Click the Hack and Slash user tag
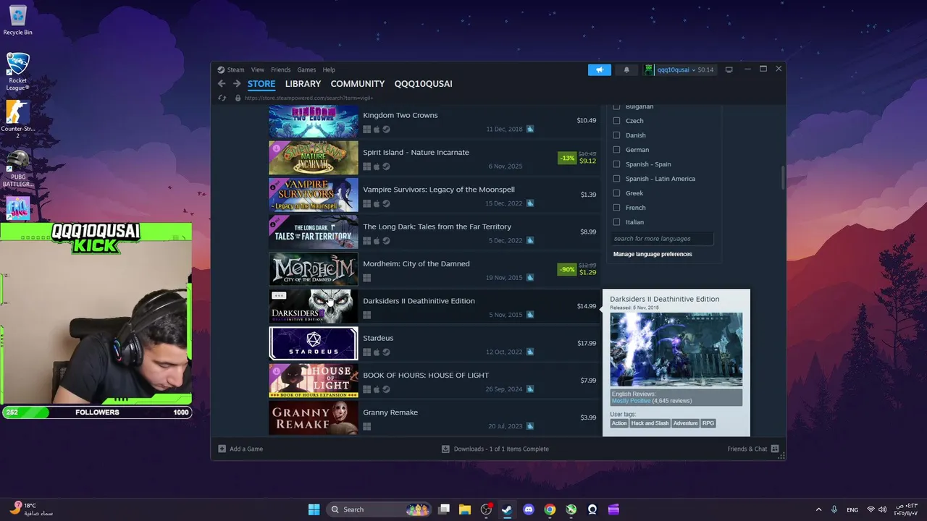This screenshot has height=521, width=927. [x=650, y=423]
